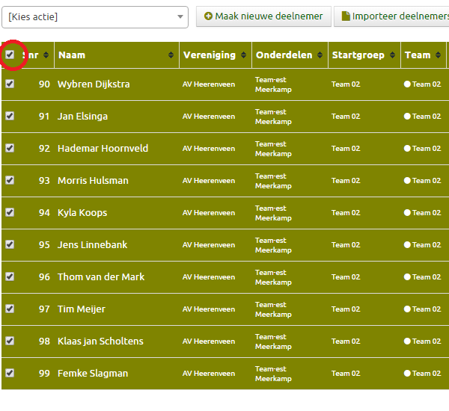Sort the Vereniging column

[x=244, y=55]
